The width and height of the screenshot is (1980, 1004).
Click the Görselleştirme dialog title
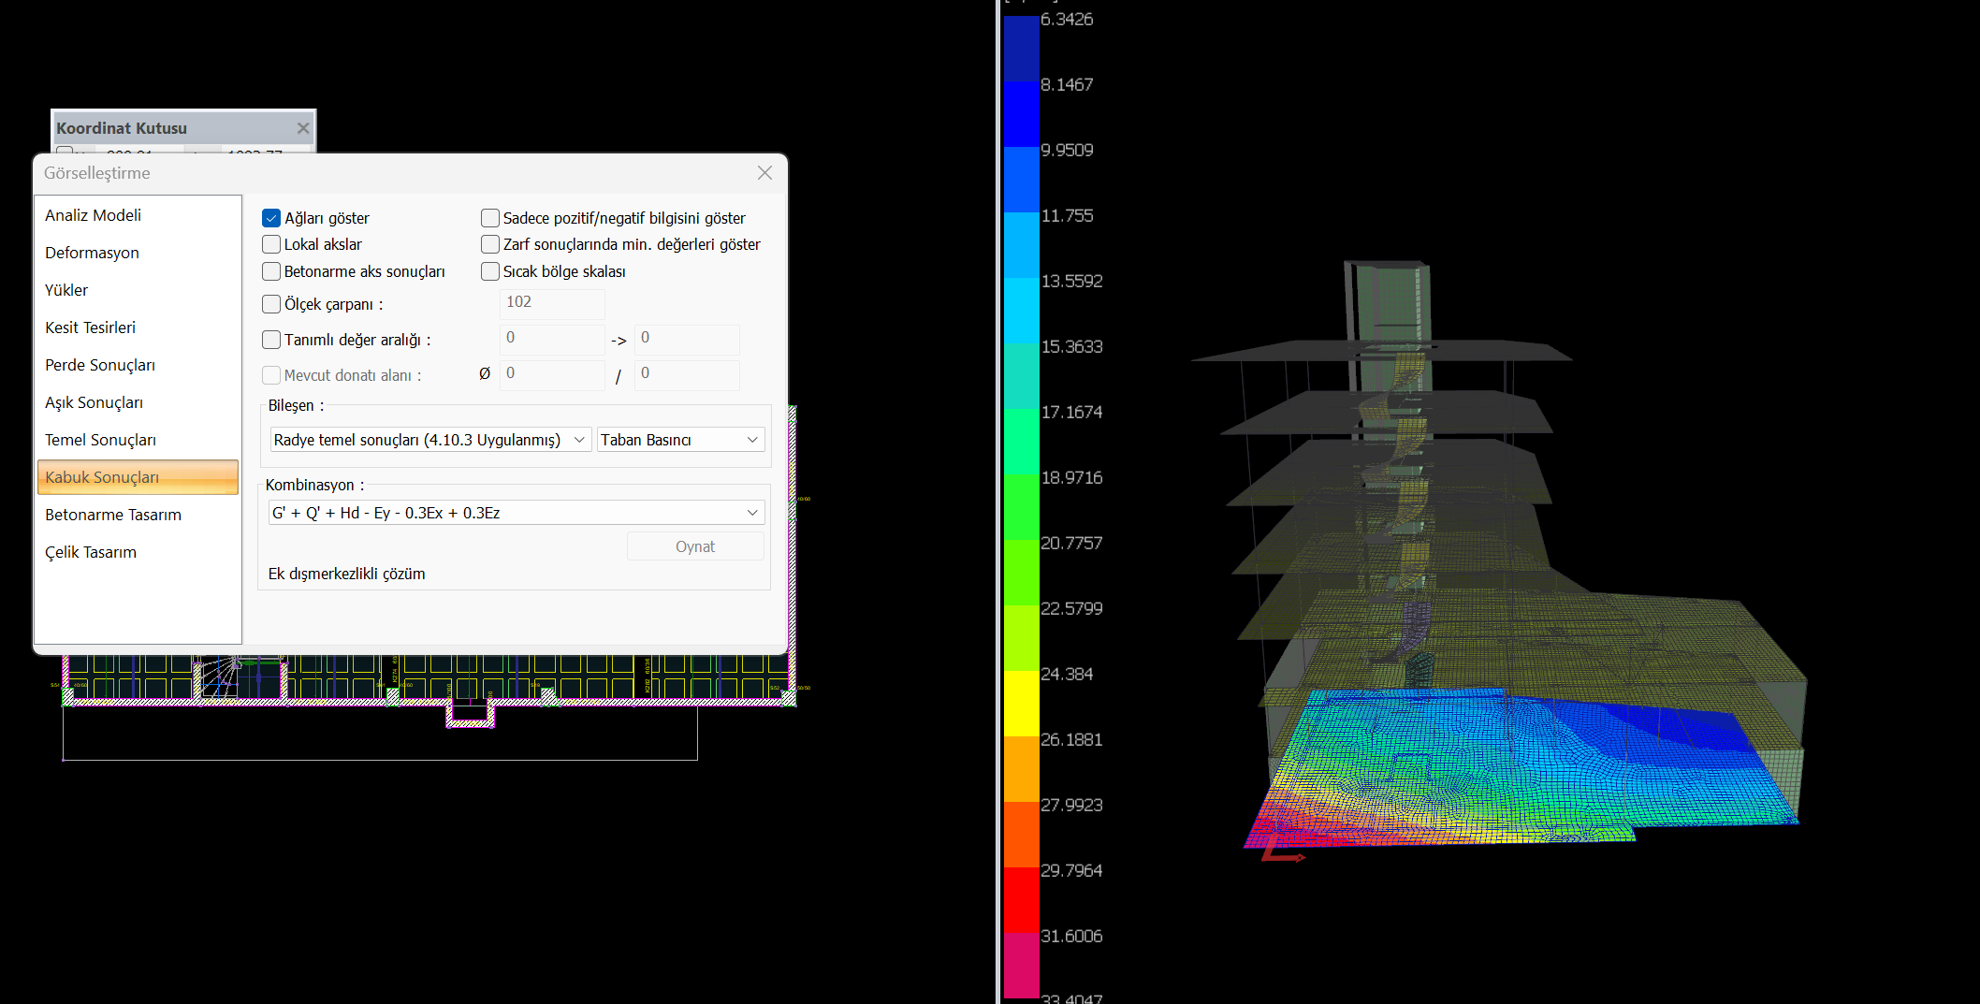click(x=96, y=173)
